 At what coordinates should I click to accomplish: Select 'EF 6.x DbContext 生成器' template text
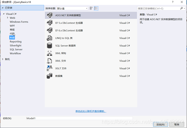tap(69, 30)
